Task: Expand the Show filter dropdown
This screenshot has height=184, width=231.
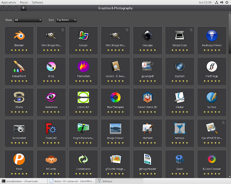Action: [x=28, y=20]
